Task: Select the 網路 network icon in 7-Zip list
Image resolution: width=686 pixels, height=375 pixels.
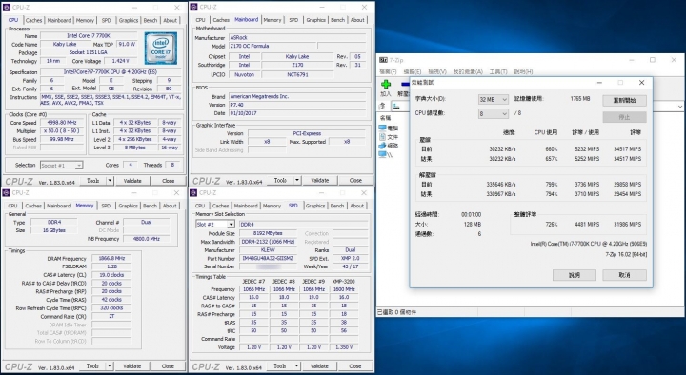Action: pos(383,146)
